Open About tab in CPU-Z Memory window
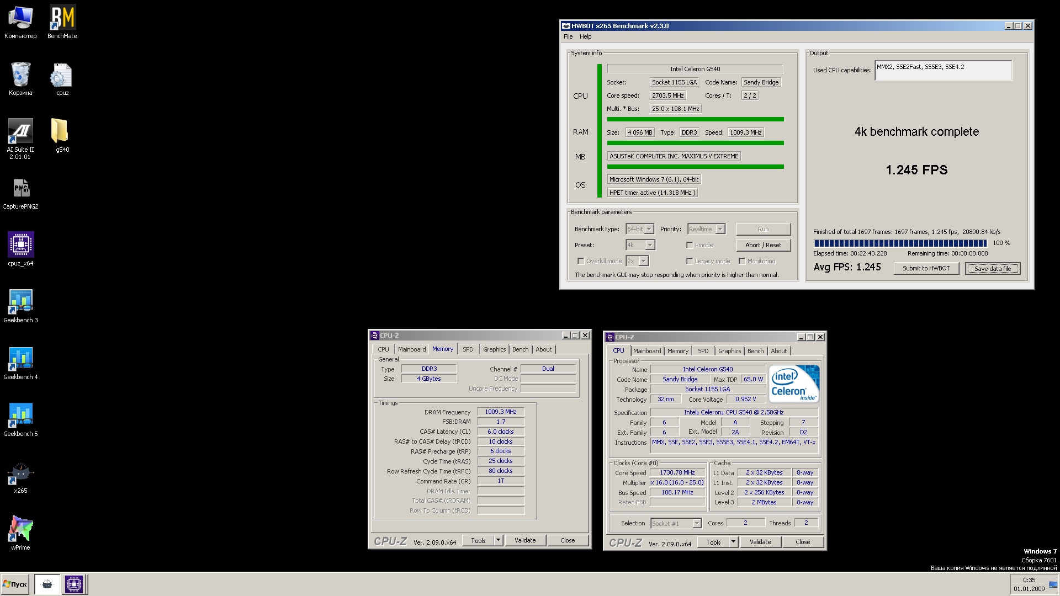Image resolution: width=1060 pixels, height=596 pixels. pos(543,349)
